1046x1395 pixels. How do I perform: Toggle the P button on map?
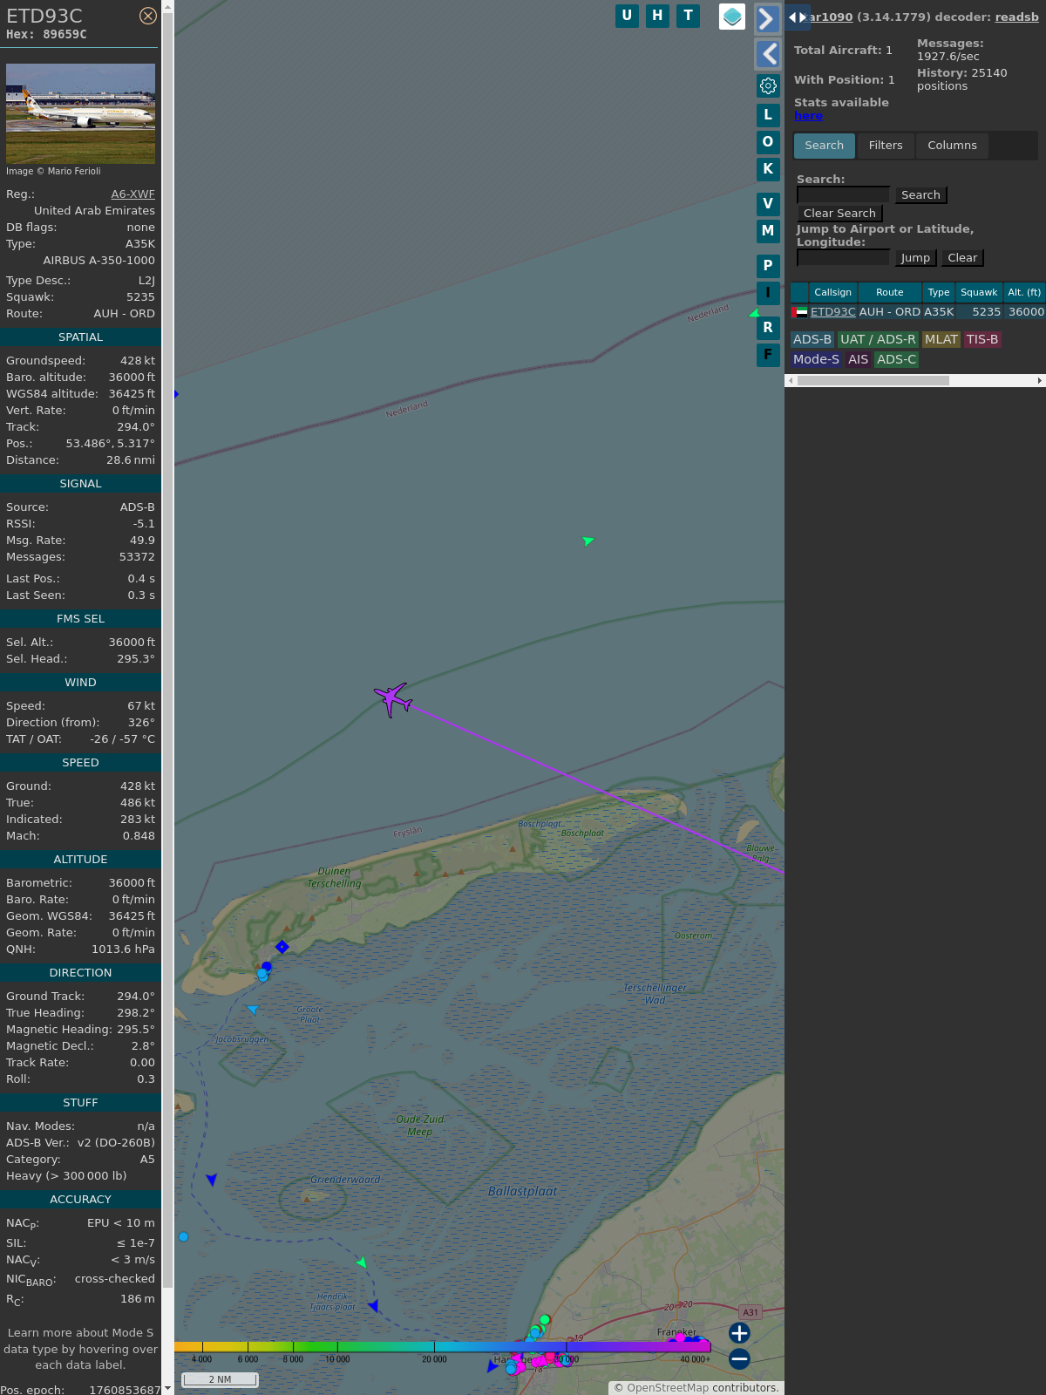[x=768, y=266]
